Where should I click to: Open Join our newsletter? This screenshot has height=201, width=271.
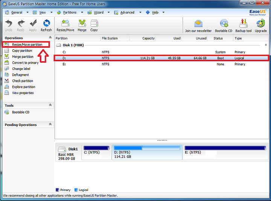click(198, 26)
